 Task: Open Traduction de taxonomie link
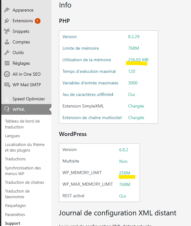[17, 194]
